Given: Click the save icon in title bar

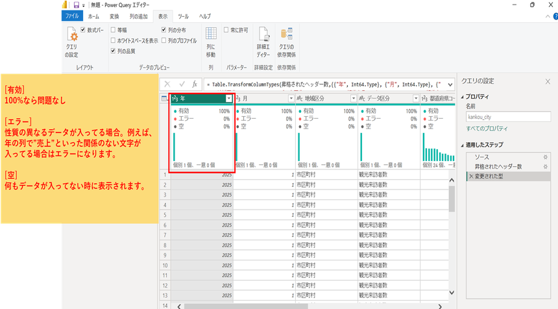Looking at the screenshot, I should coord(77,5).
